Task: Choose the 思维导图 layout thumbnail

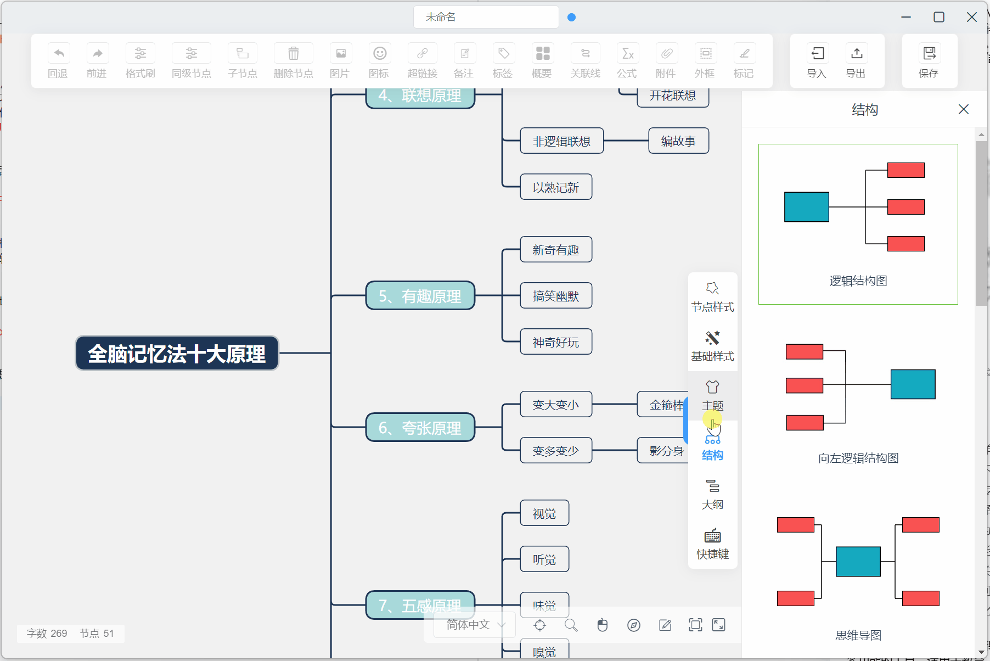Action: click(x=858, y=580)
